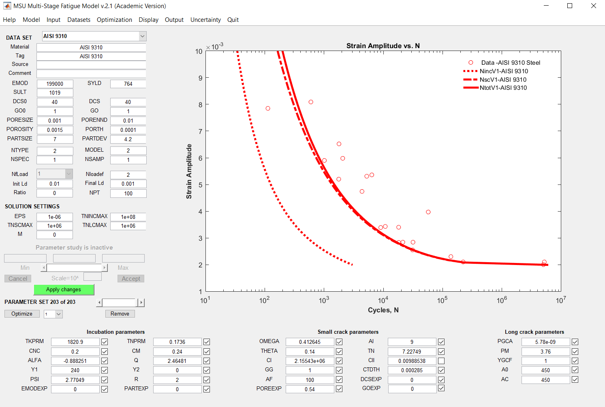This screenshot has height=407, width=605.
Task: Toggle the PGCA long crack checkbox
Action: (x=575, y=342)
